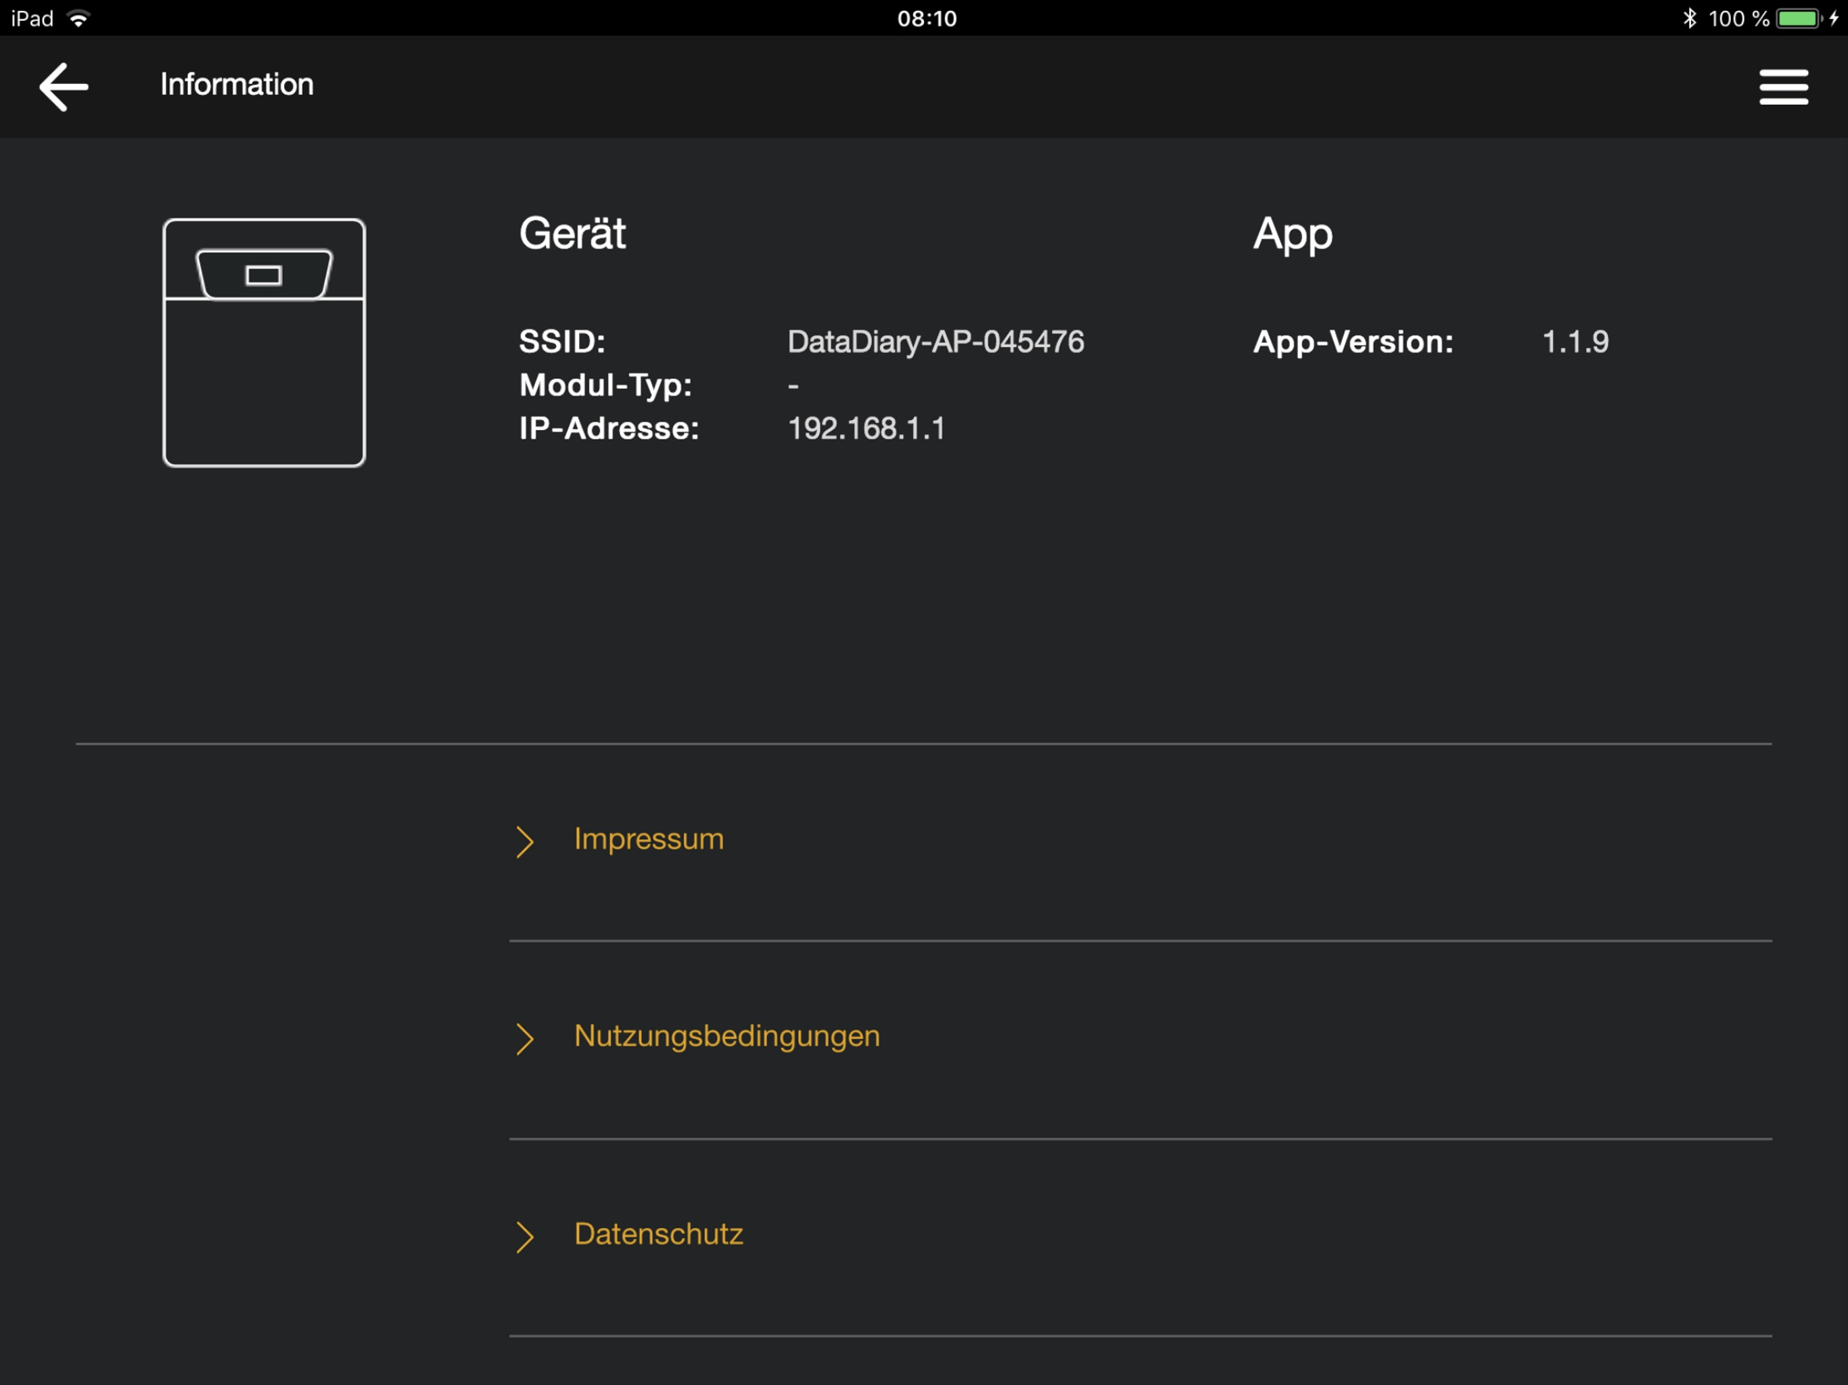This screenshot has width=1848, height=1385.
Task: Tap the App section heading
Action: [x=1291, y=235]
